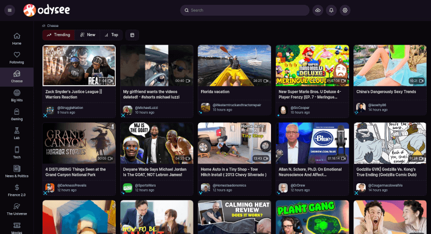Click the Cheese breadcrumb label
The image size is (431, 234).
(53, 25)
